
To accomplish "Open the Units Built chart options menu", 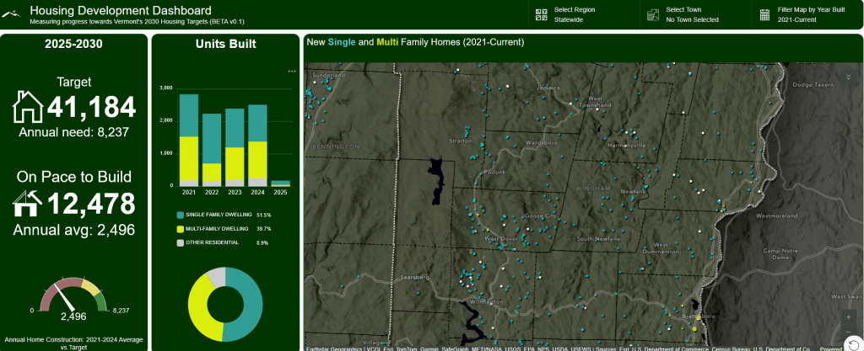I will pyautogui.click(x=292, y=72).
